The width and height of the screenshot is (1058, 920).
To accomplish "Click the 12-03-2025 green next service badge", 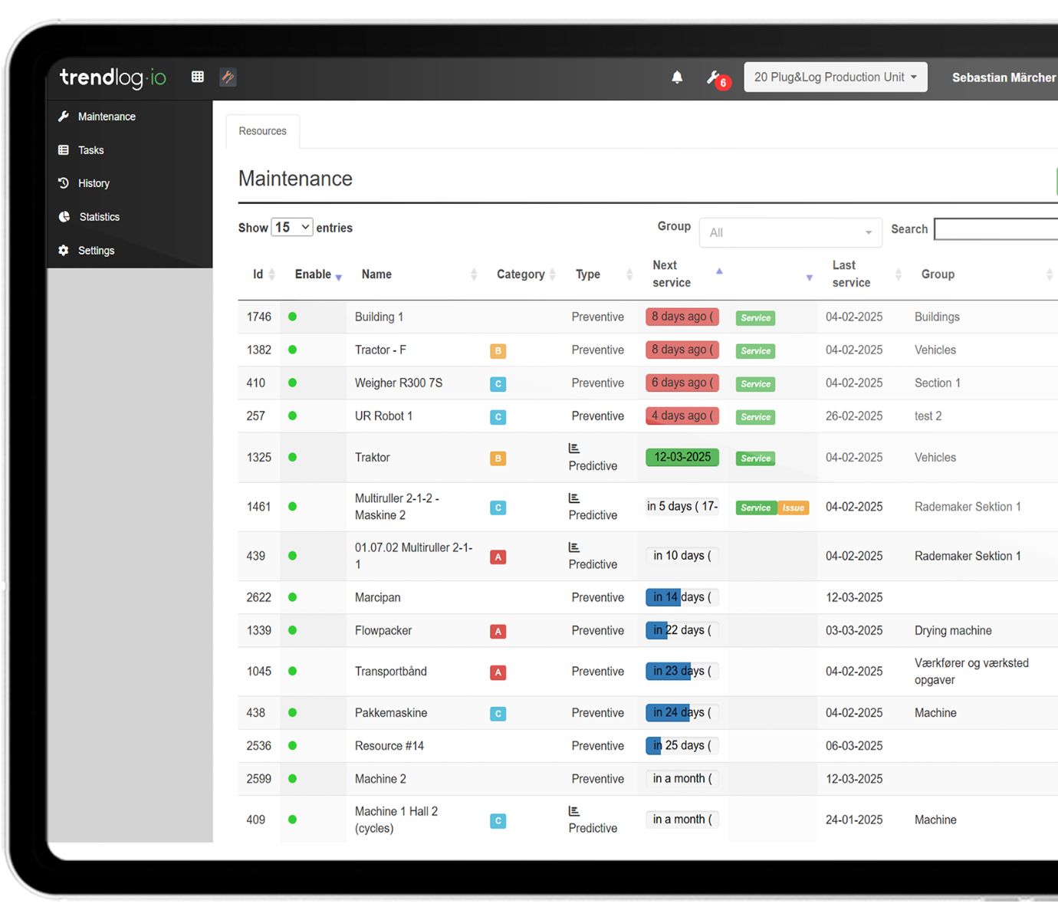I will (x=682, y=457).
